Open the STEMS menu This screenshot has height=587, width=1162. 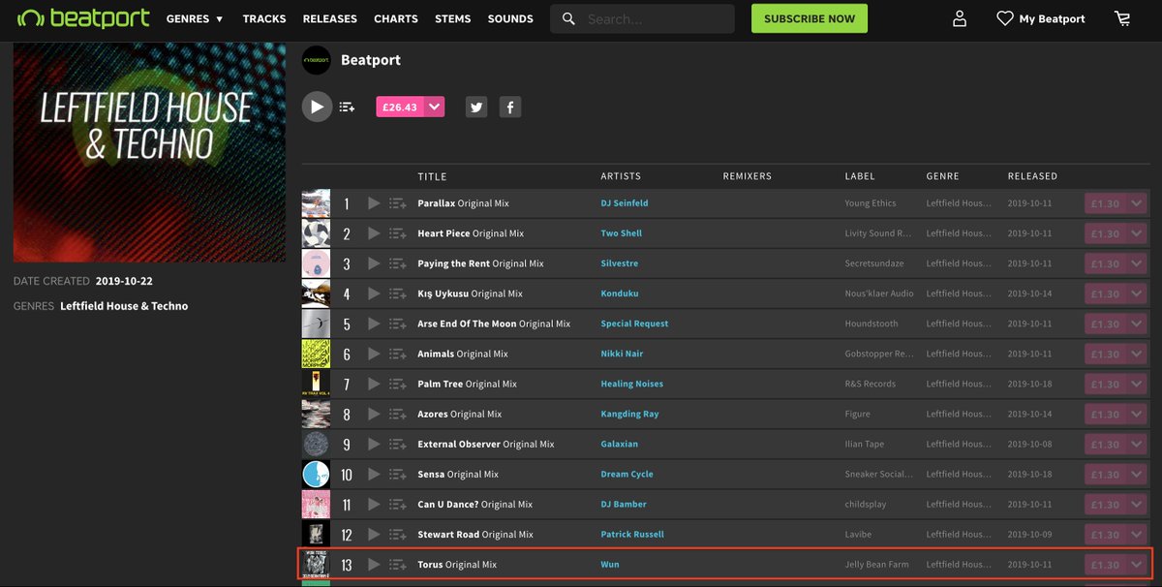tap(453, 18)
